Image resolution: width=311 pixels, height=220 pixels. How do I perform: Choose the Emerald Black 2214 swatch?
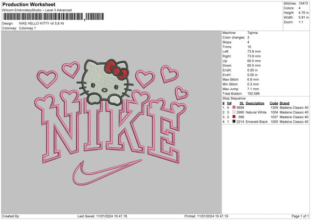[x=234, y=121]
